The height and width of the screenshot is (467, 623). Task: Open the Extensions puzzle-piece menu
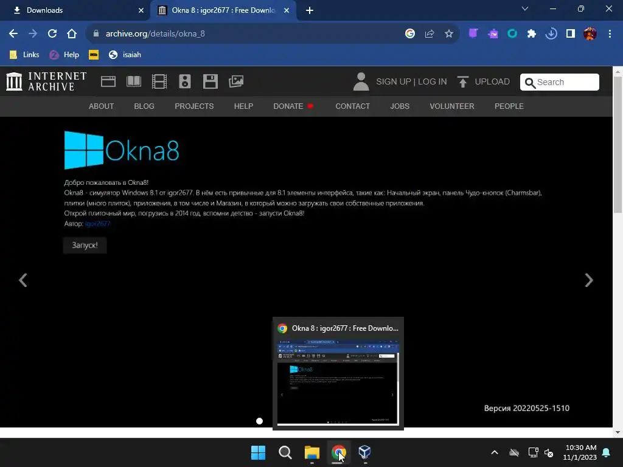tap(532, 34)
